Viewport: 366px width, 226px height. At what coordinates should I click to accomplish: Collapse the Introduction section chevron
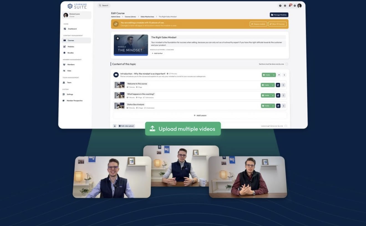tap(279, 75)
